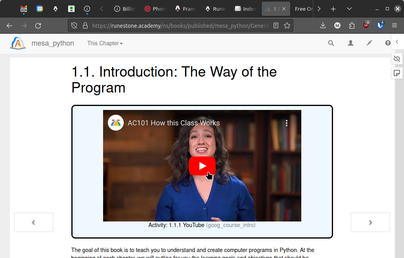404x258 pixels.
Task: Open the user profile icon menu
Action: (350, 43)
